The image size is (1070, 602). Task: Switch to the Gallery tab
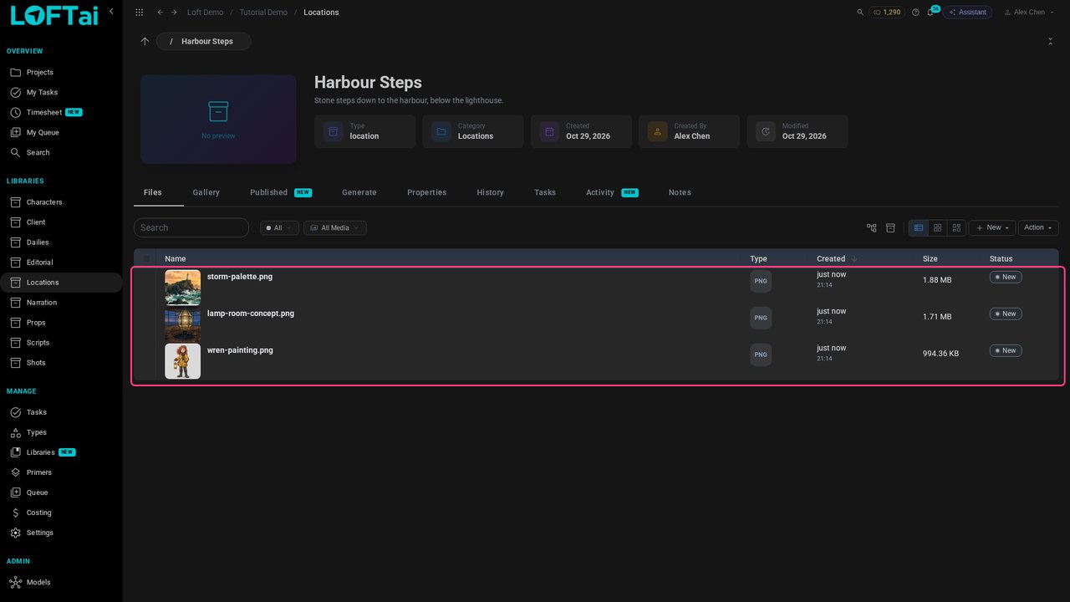click(206, 192)
